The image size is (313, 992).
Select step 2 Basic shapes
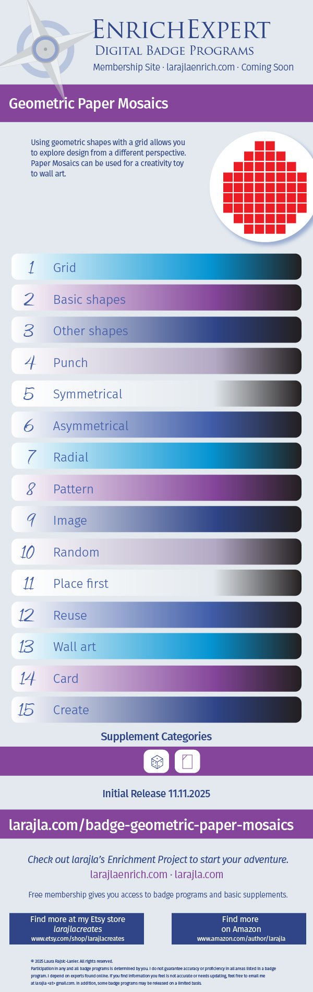pos(156,299)
